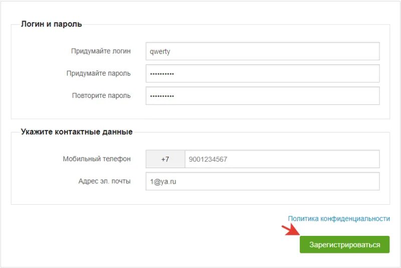Click the red arrow pointing to the register button

291,230
